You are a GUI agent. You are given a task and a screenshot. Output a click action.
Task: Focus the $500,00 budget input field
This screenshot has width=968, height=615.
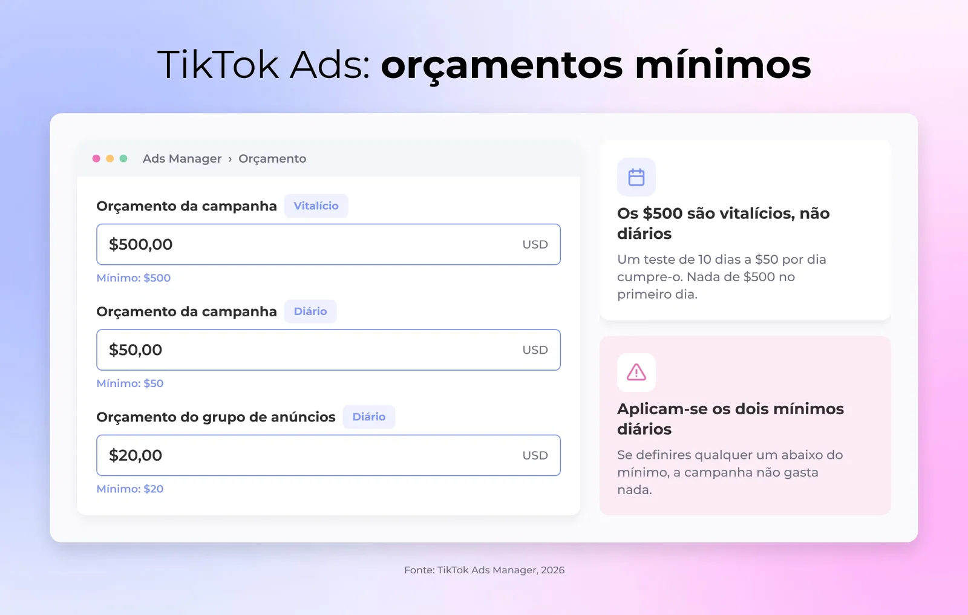click(329, 244)
